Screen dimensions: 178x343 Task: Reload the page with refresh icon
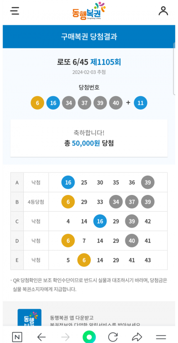pyautogui.click(x=113, y=337)
